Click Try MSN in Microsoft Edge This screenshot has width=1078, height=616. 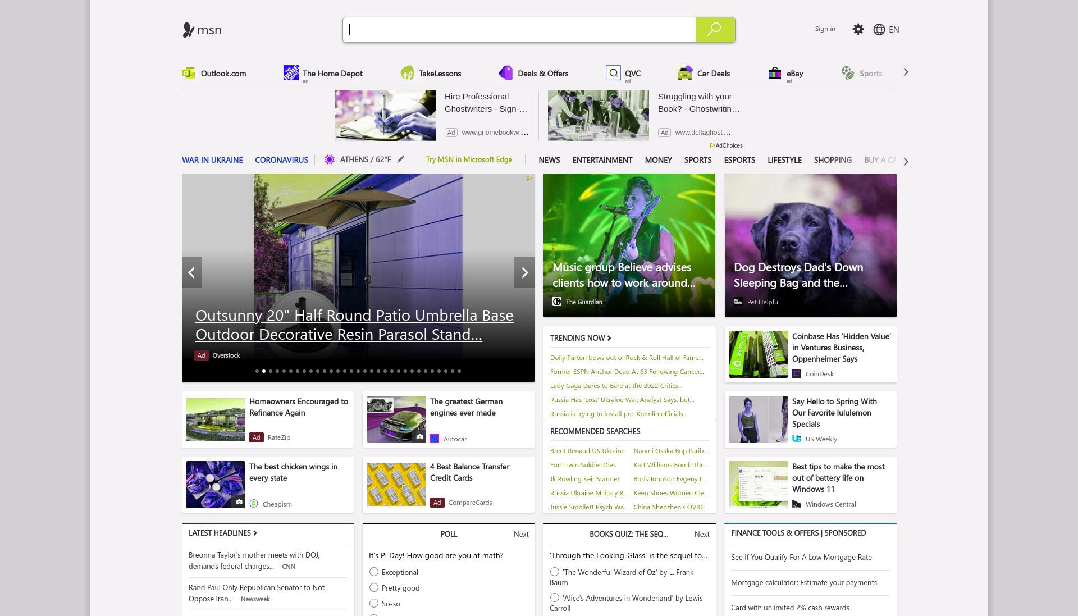tap(469, 159)
